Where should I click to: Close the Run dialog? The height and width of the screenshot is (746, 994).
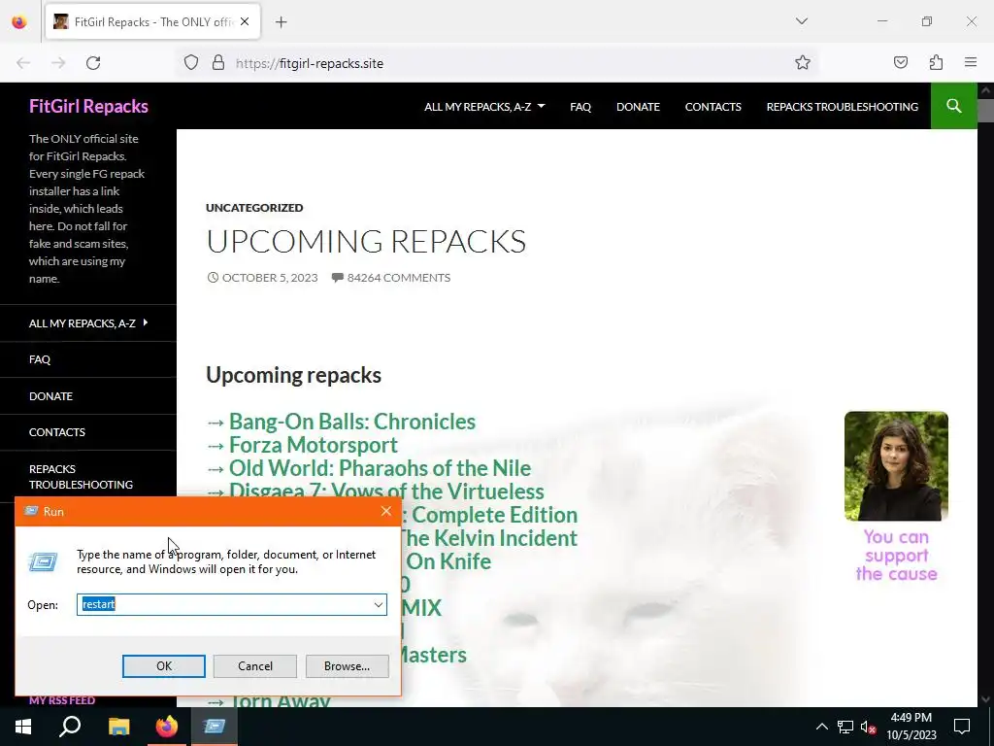(386, 511)
